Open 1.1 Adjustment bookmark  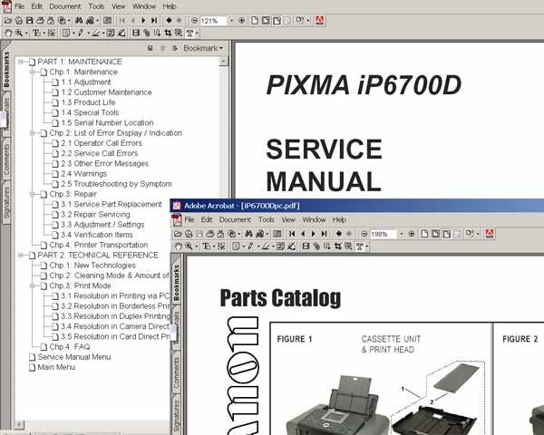click(86, 82)
